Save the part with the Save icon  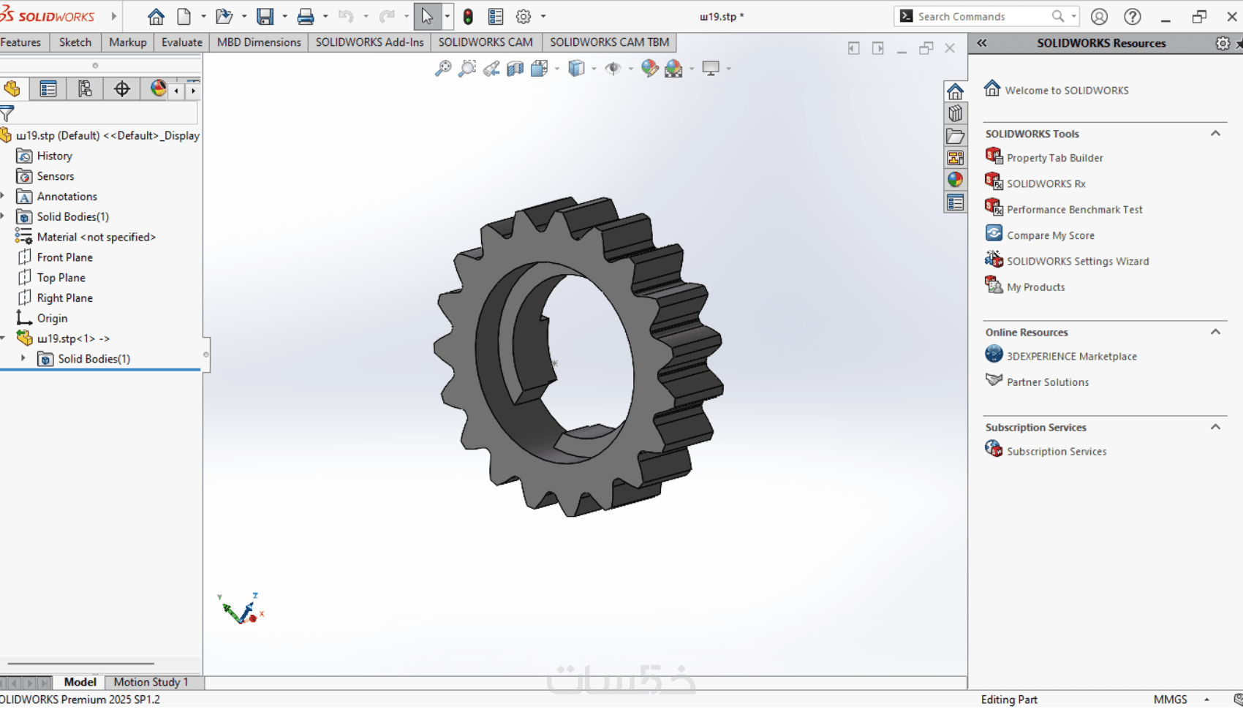pyautogui.click(x=265, y=16)
